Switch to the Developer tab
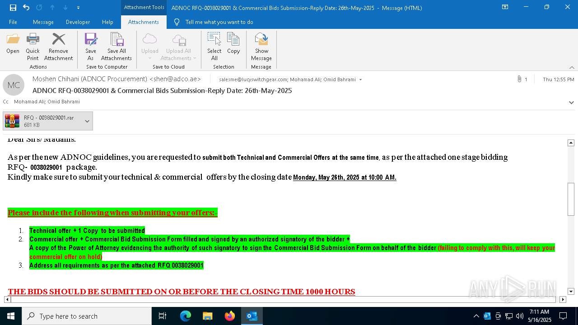 [x=78, y=22]
